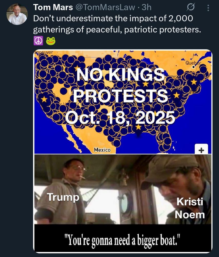Click the Tom Mars display name
This screenshot has width=219, height=257.
(53, 8)
